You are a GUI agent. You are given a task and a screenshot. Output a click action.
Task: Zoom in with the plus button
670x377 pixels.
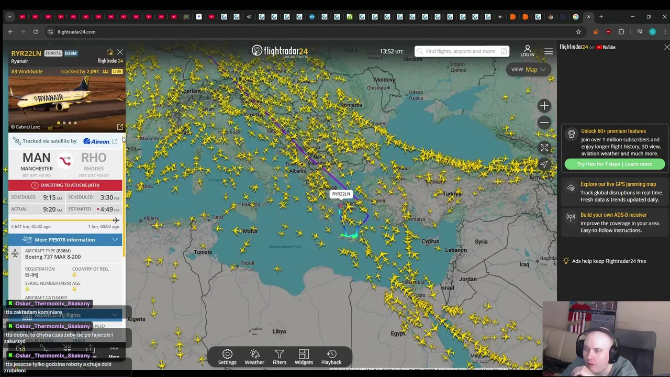click(544, 106)
